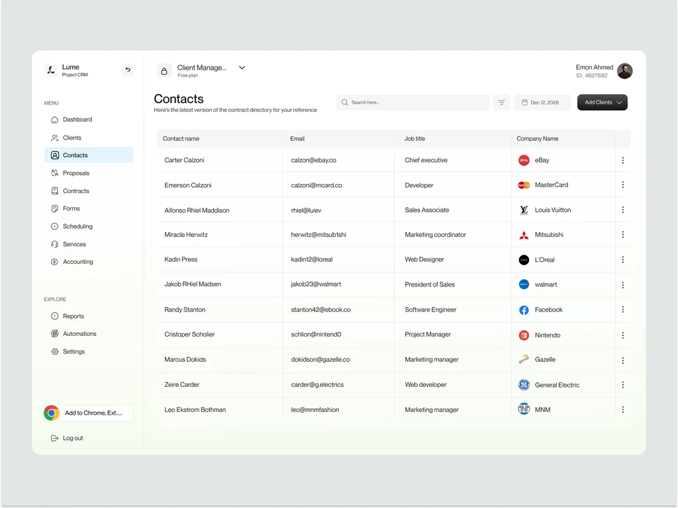
Task: Click email dokidson@gazelle.co
Action: coord(320,359)
